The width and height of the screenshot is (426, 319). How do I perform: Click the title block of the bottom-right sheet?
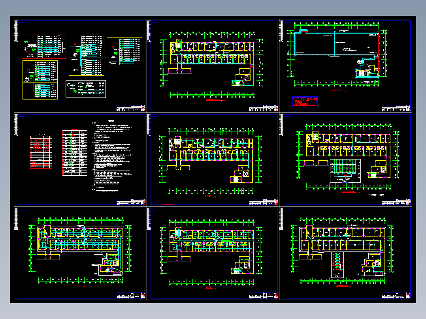point(396,296)
